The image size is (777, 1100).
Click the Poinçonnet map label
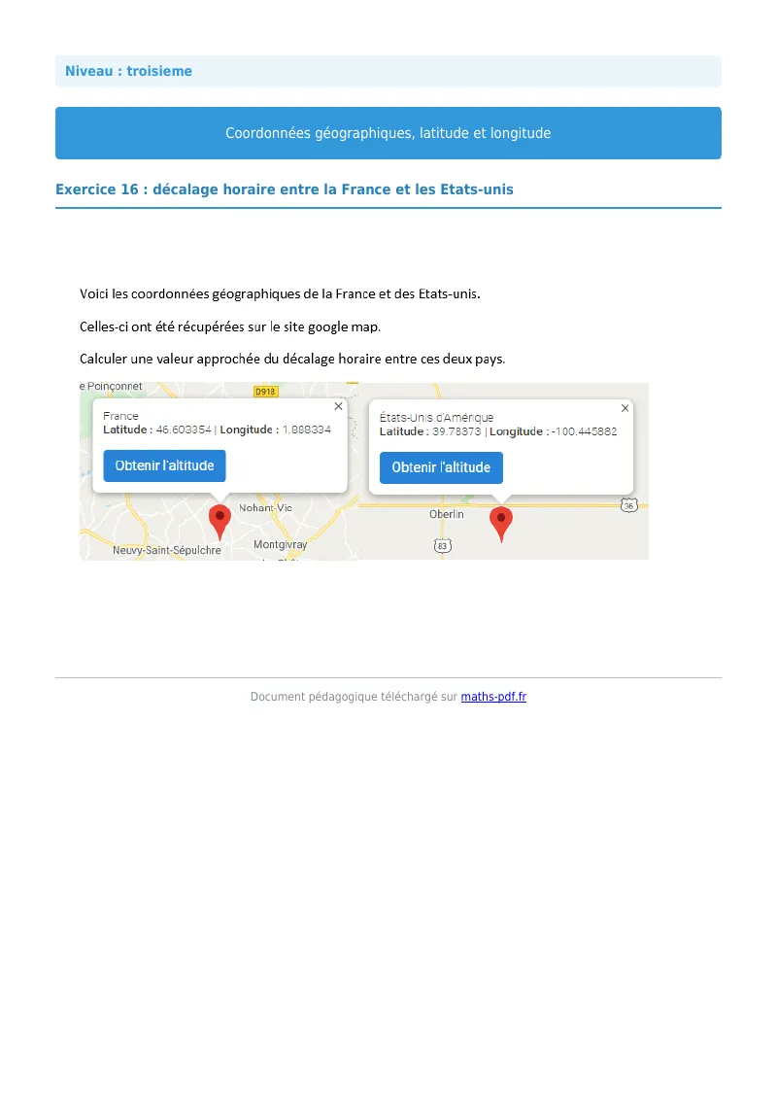pyautogui.click(x=111, y=387)
